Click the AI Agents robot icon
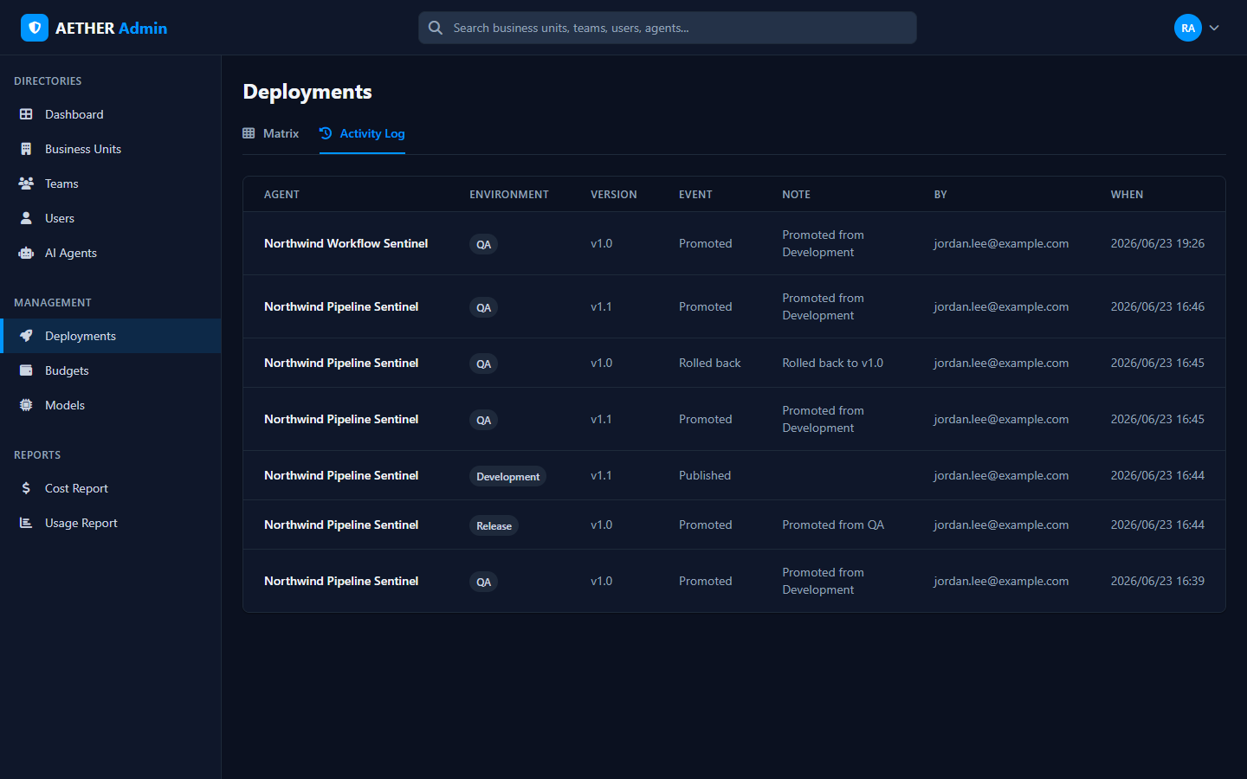Image resolution: width=1247 pixels, height=779 pixels. point(26,253)
